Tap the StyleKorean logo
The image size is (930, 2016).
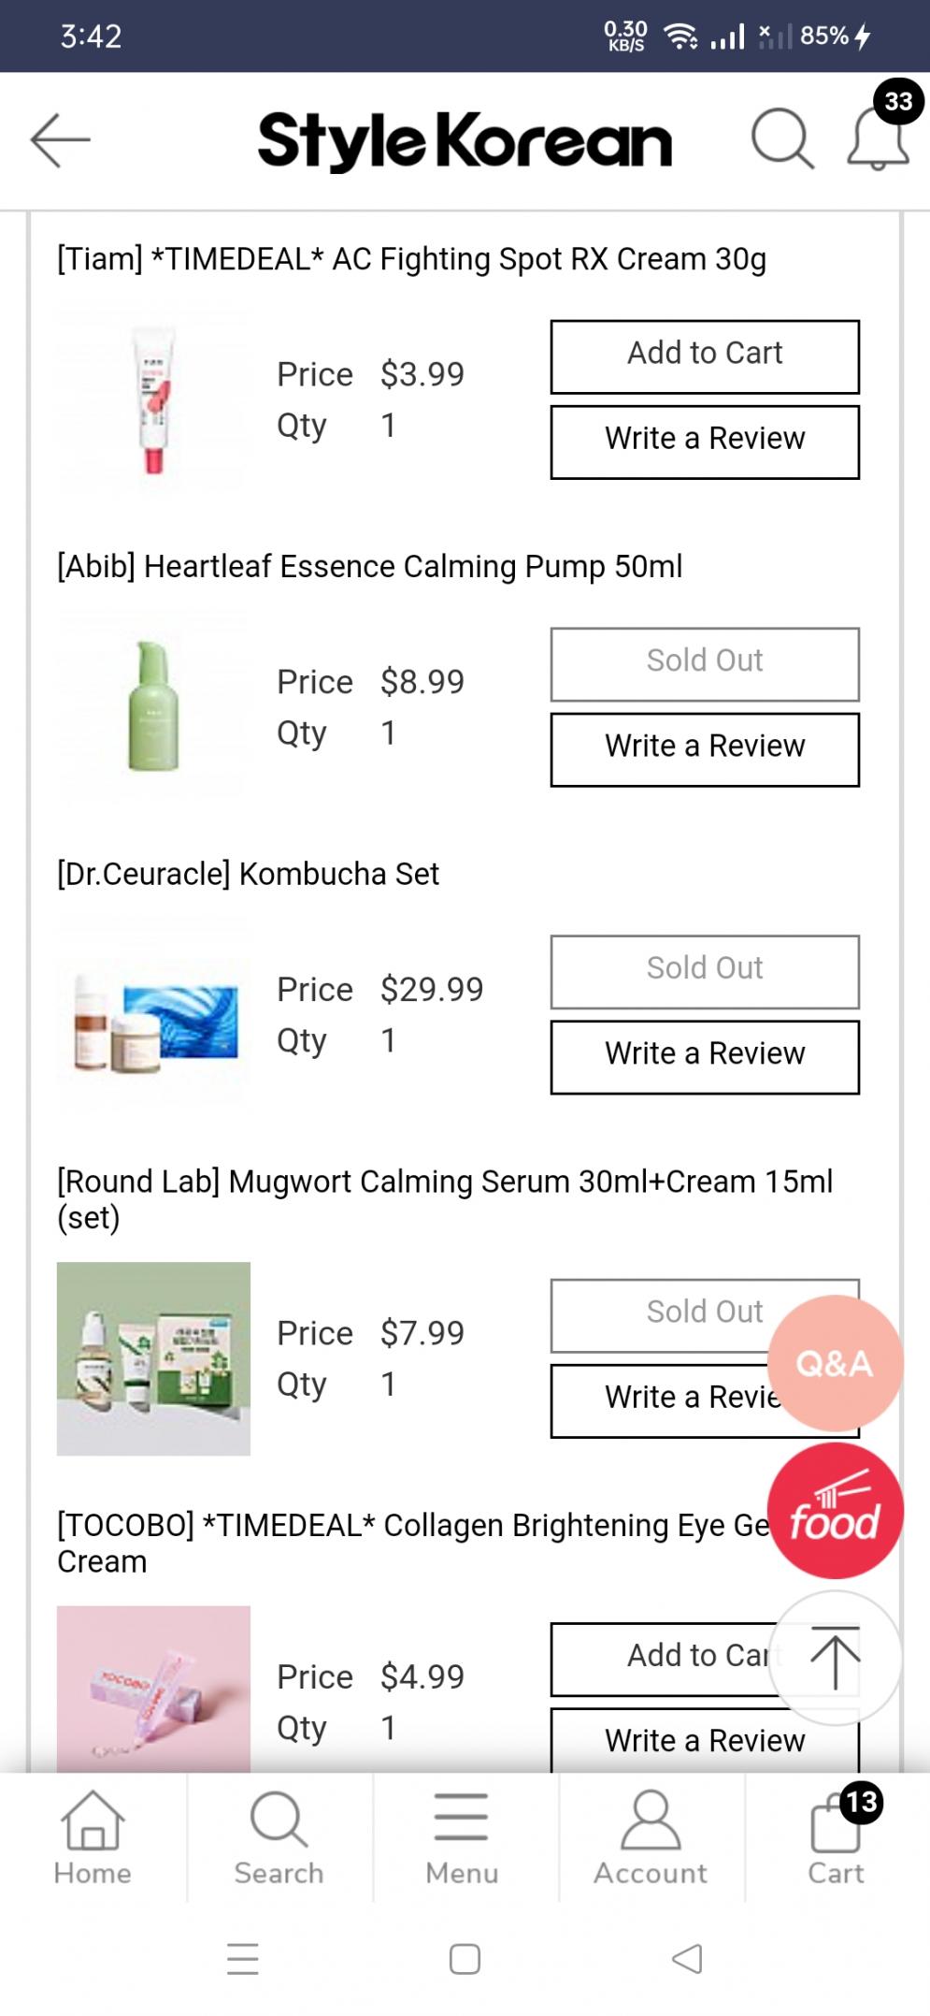[x=465, y=140]
